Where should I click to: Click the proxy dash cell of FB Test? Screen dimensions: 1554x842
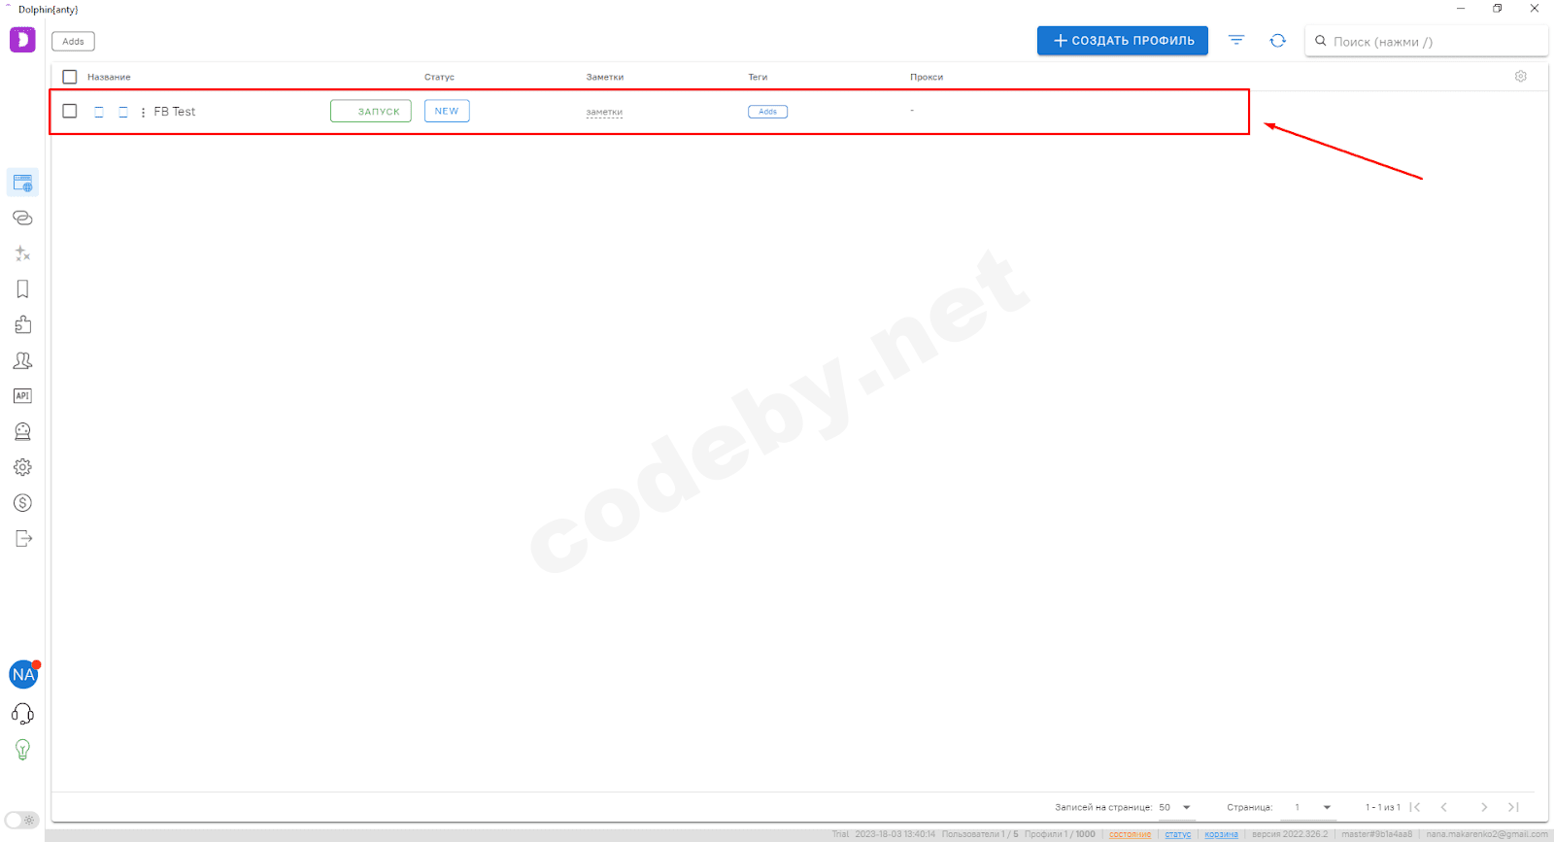pyautogui.click(x=912, y=111)
